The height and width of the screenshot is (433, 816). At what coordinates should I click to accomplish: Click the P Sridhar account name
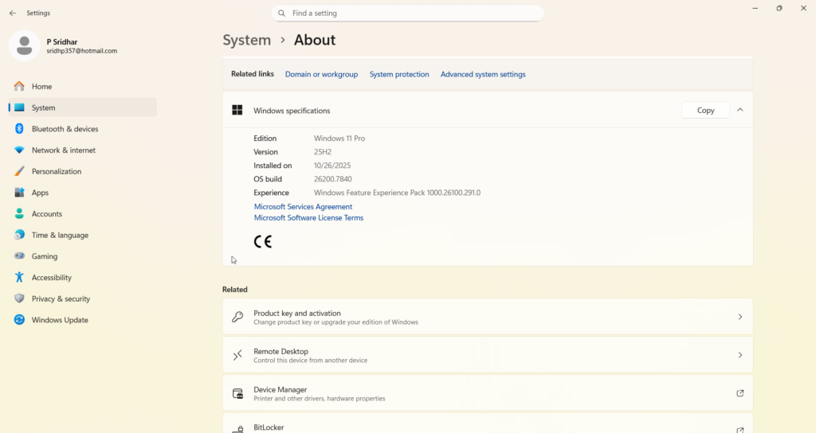tap(62, 41)
